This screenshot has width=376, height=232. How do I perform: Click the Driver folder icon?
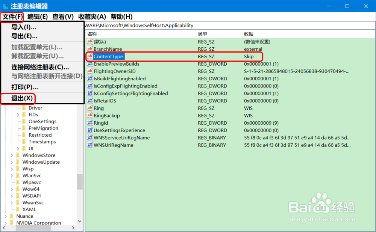click(x=24, y=108)
